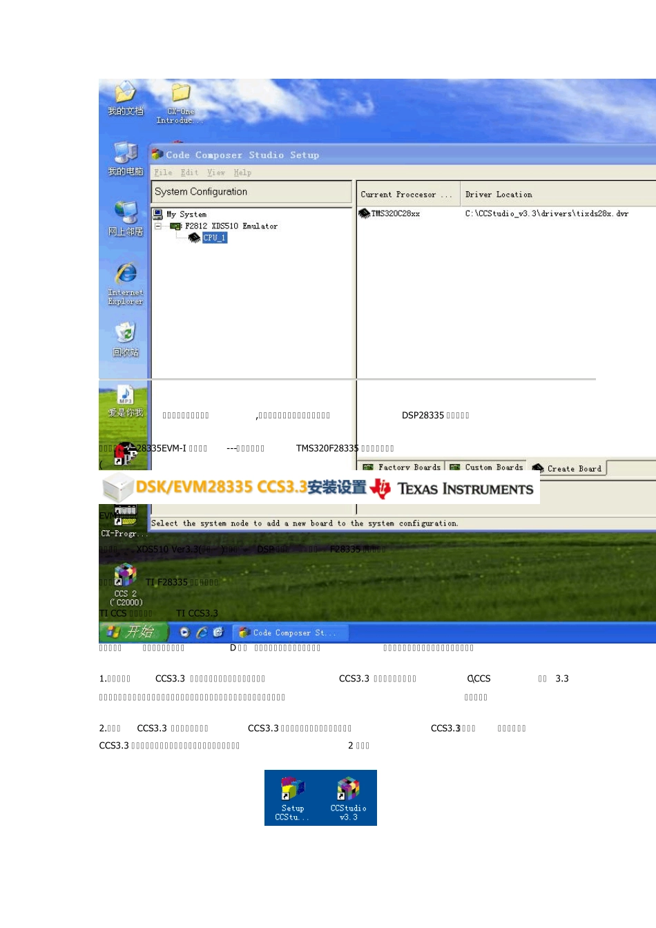Image resolution: width=656 pixels, height=928 pixels.
Task: Select the My System computer icon in tree
Action: point(158,214)
